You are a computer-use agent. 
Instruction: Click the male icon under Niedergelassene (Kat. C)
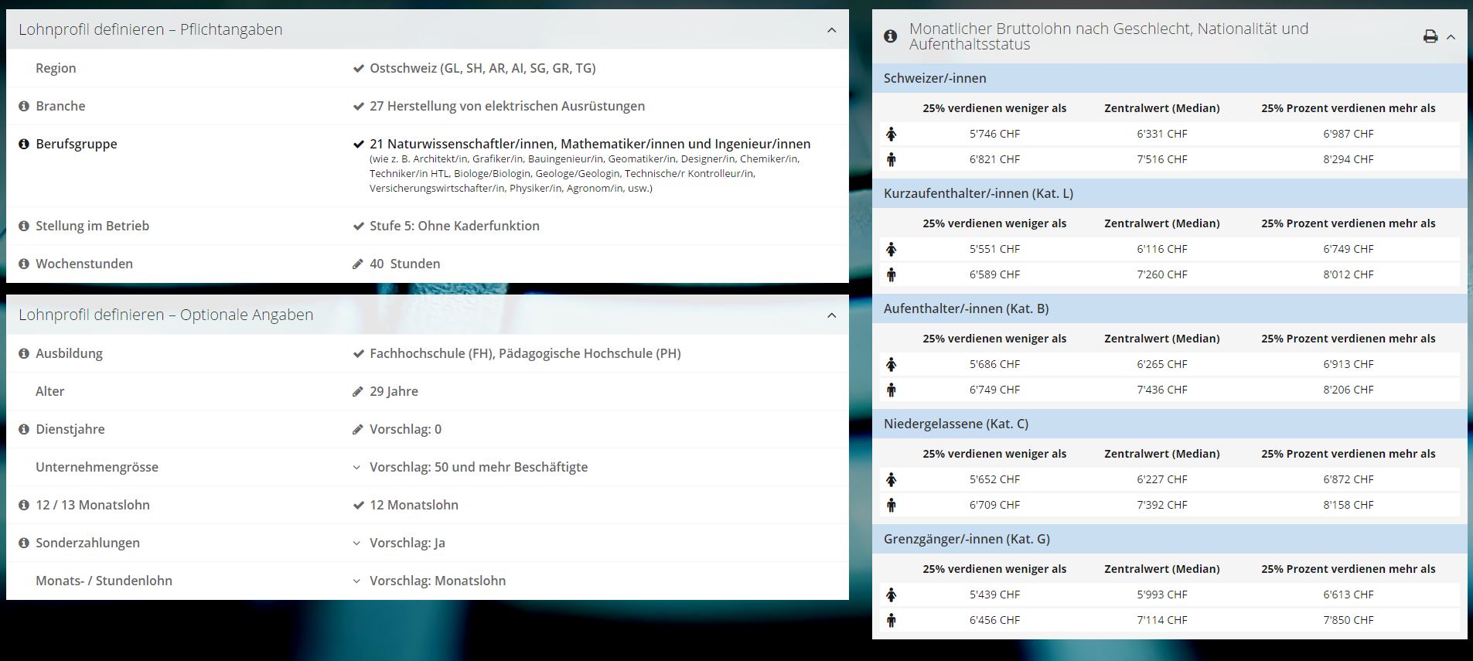tap(892, 505)
